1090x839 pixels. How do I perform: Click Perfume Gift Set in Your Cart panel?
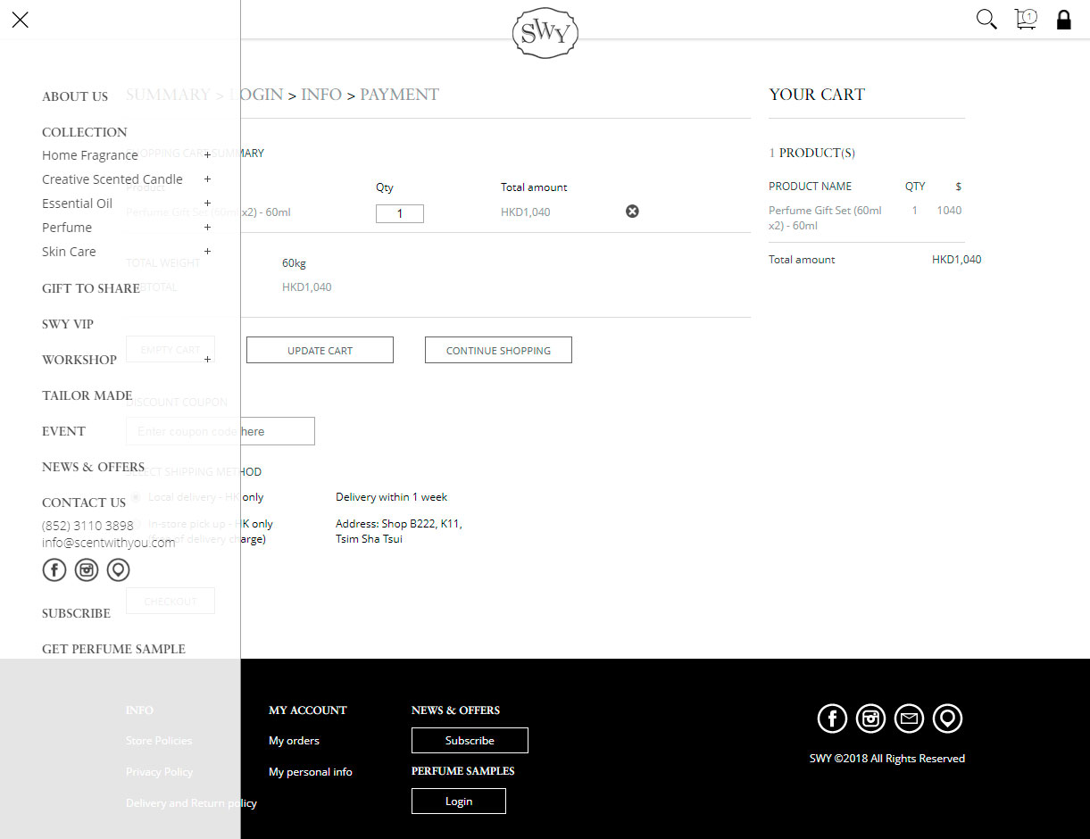(825, 218)
